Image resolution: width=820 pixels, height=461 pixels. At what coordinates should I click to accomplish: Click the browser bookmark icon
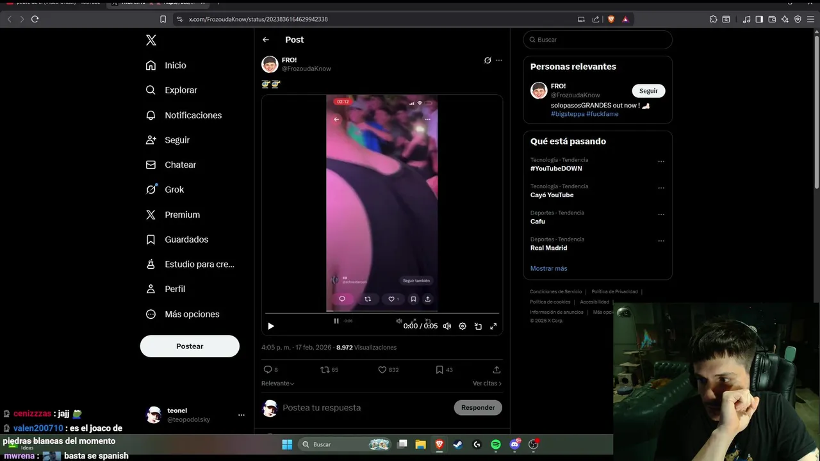163,19
